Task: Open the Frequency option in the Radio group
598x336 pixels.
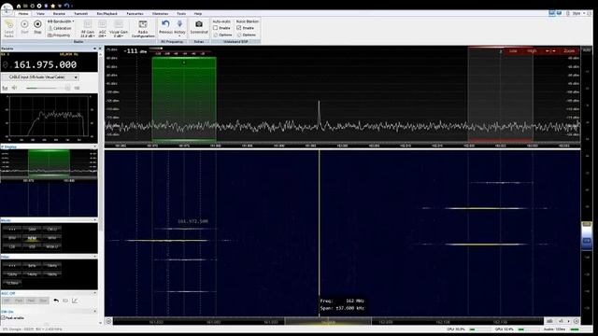Action: 59,35
